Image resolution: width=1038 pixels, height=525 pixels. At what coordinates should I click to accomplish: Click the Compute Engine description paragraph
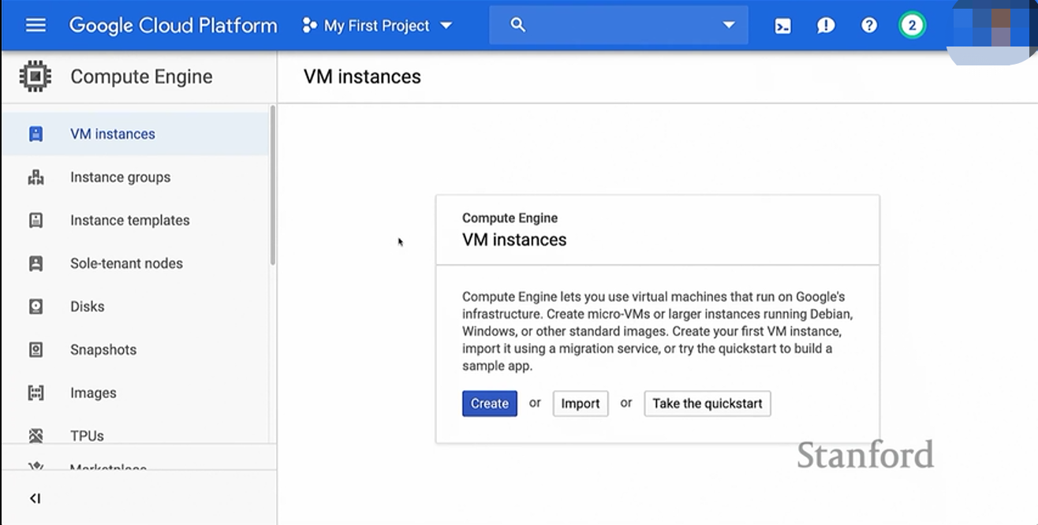(658, 332)
